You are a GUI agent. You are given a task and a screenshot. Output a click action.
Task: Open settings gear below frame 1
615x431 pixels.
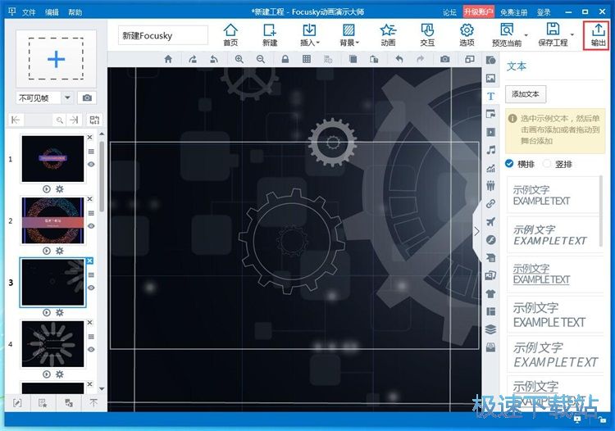coord(60,188)
